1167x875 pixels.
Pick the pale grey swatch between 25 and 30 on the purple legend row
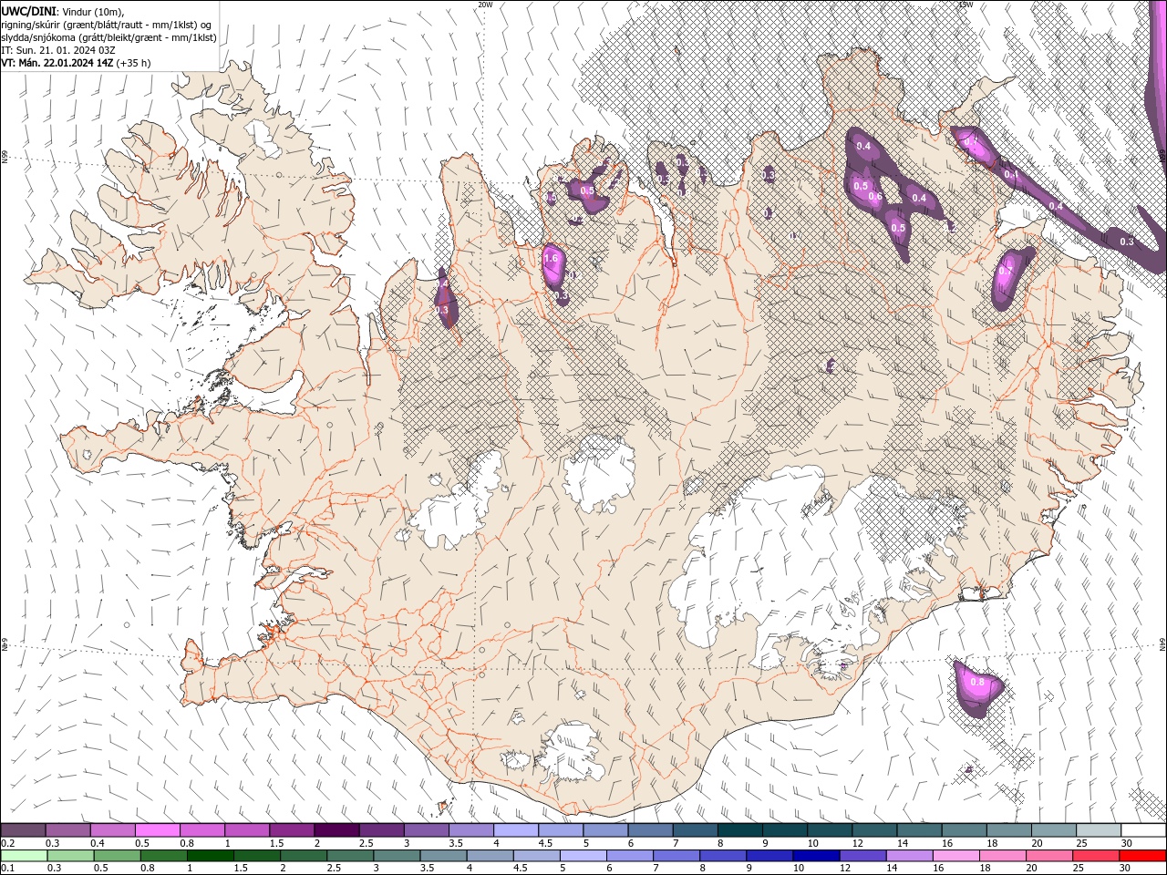1100,830
